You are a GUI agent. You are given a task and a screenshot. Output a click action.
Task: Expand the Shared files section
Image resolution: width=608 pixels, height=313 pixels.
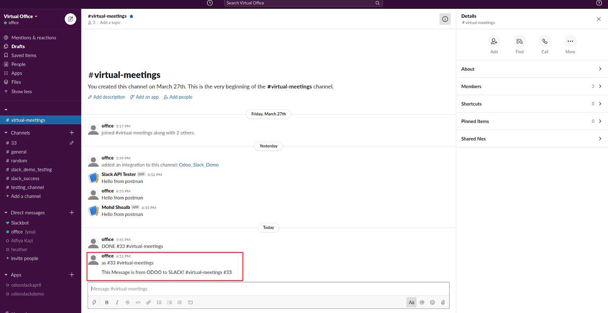(x=532, y=139)
